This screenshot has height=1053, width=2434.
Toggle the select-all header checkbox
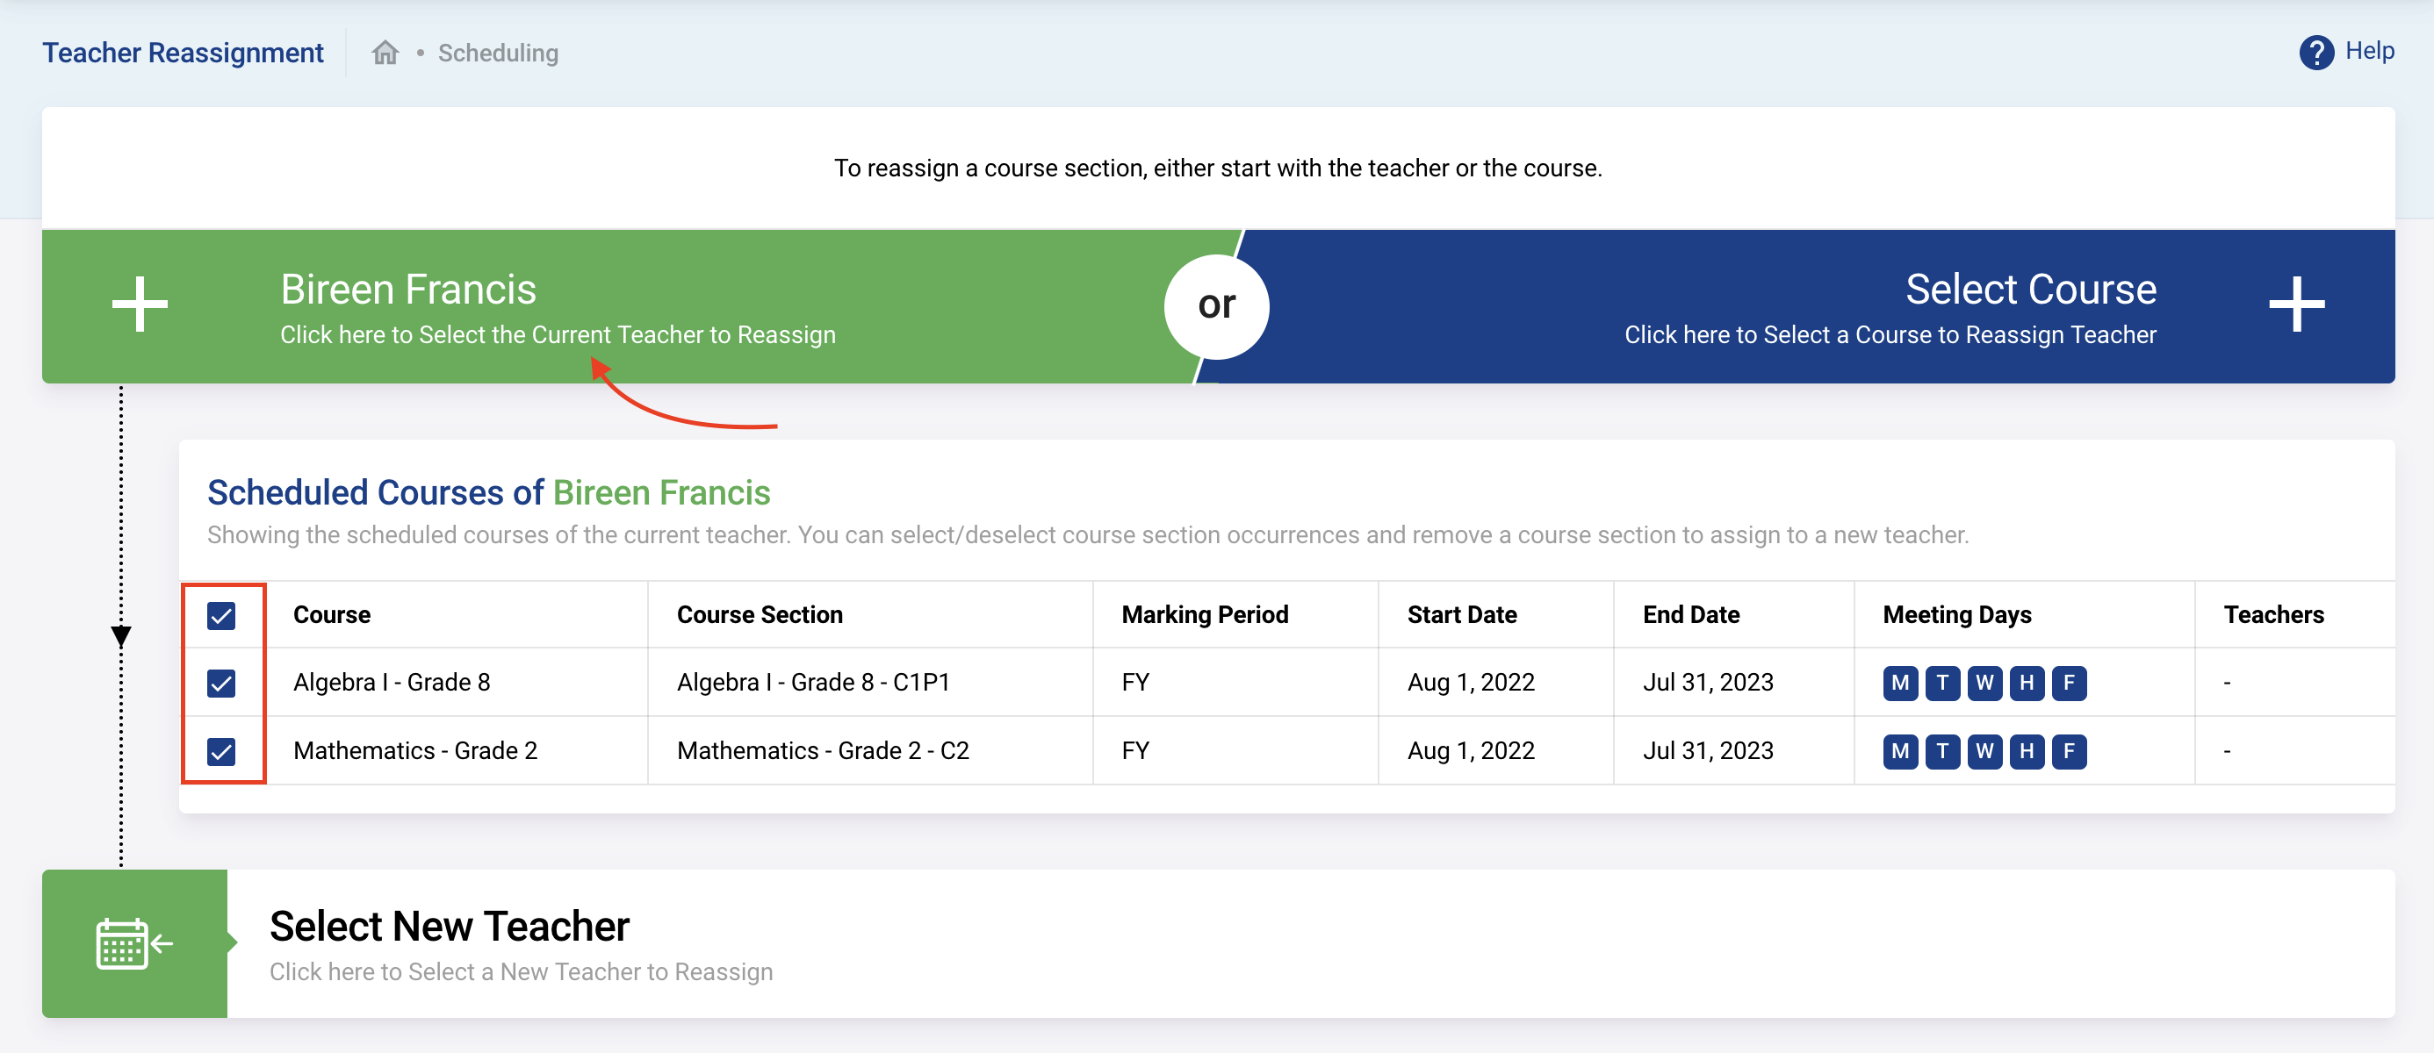pyautogui.click(x=221, y=616)
